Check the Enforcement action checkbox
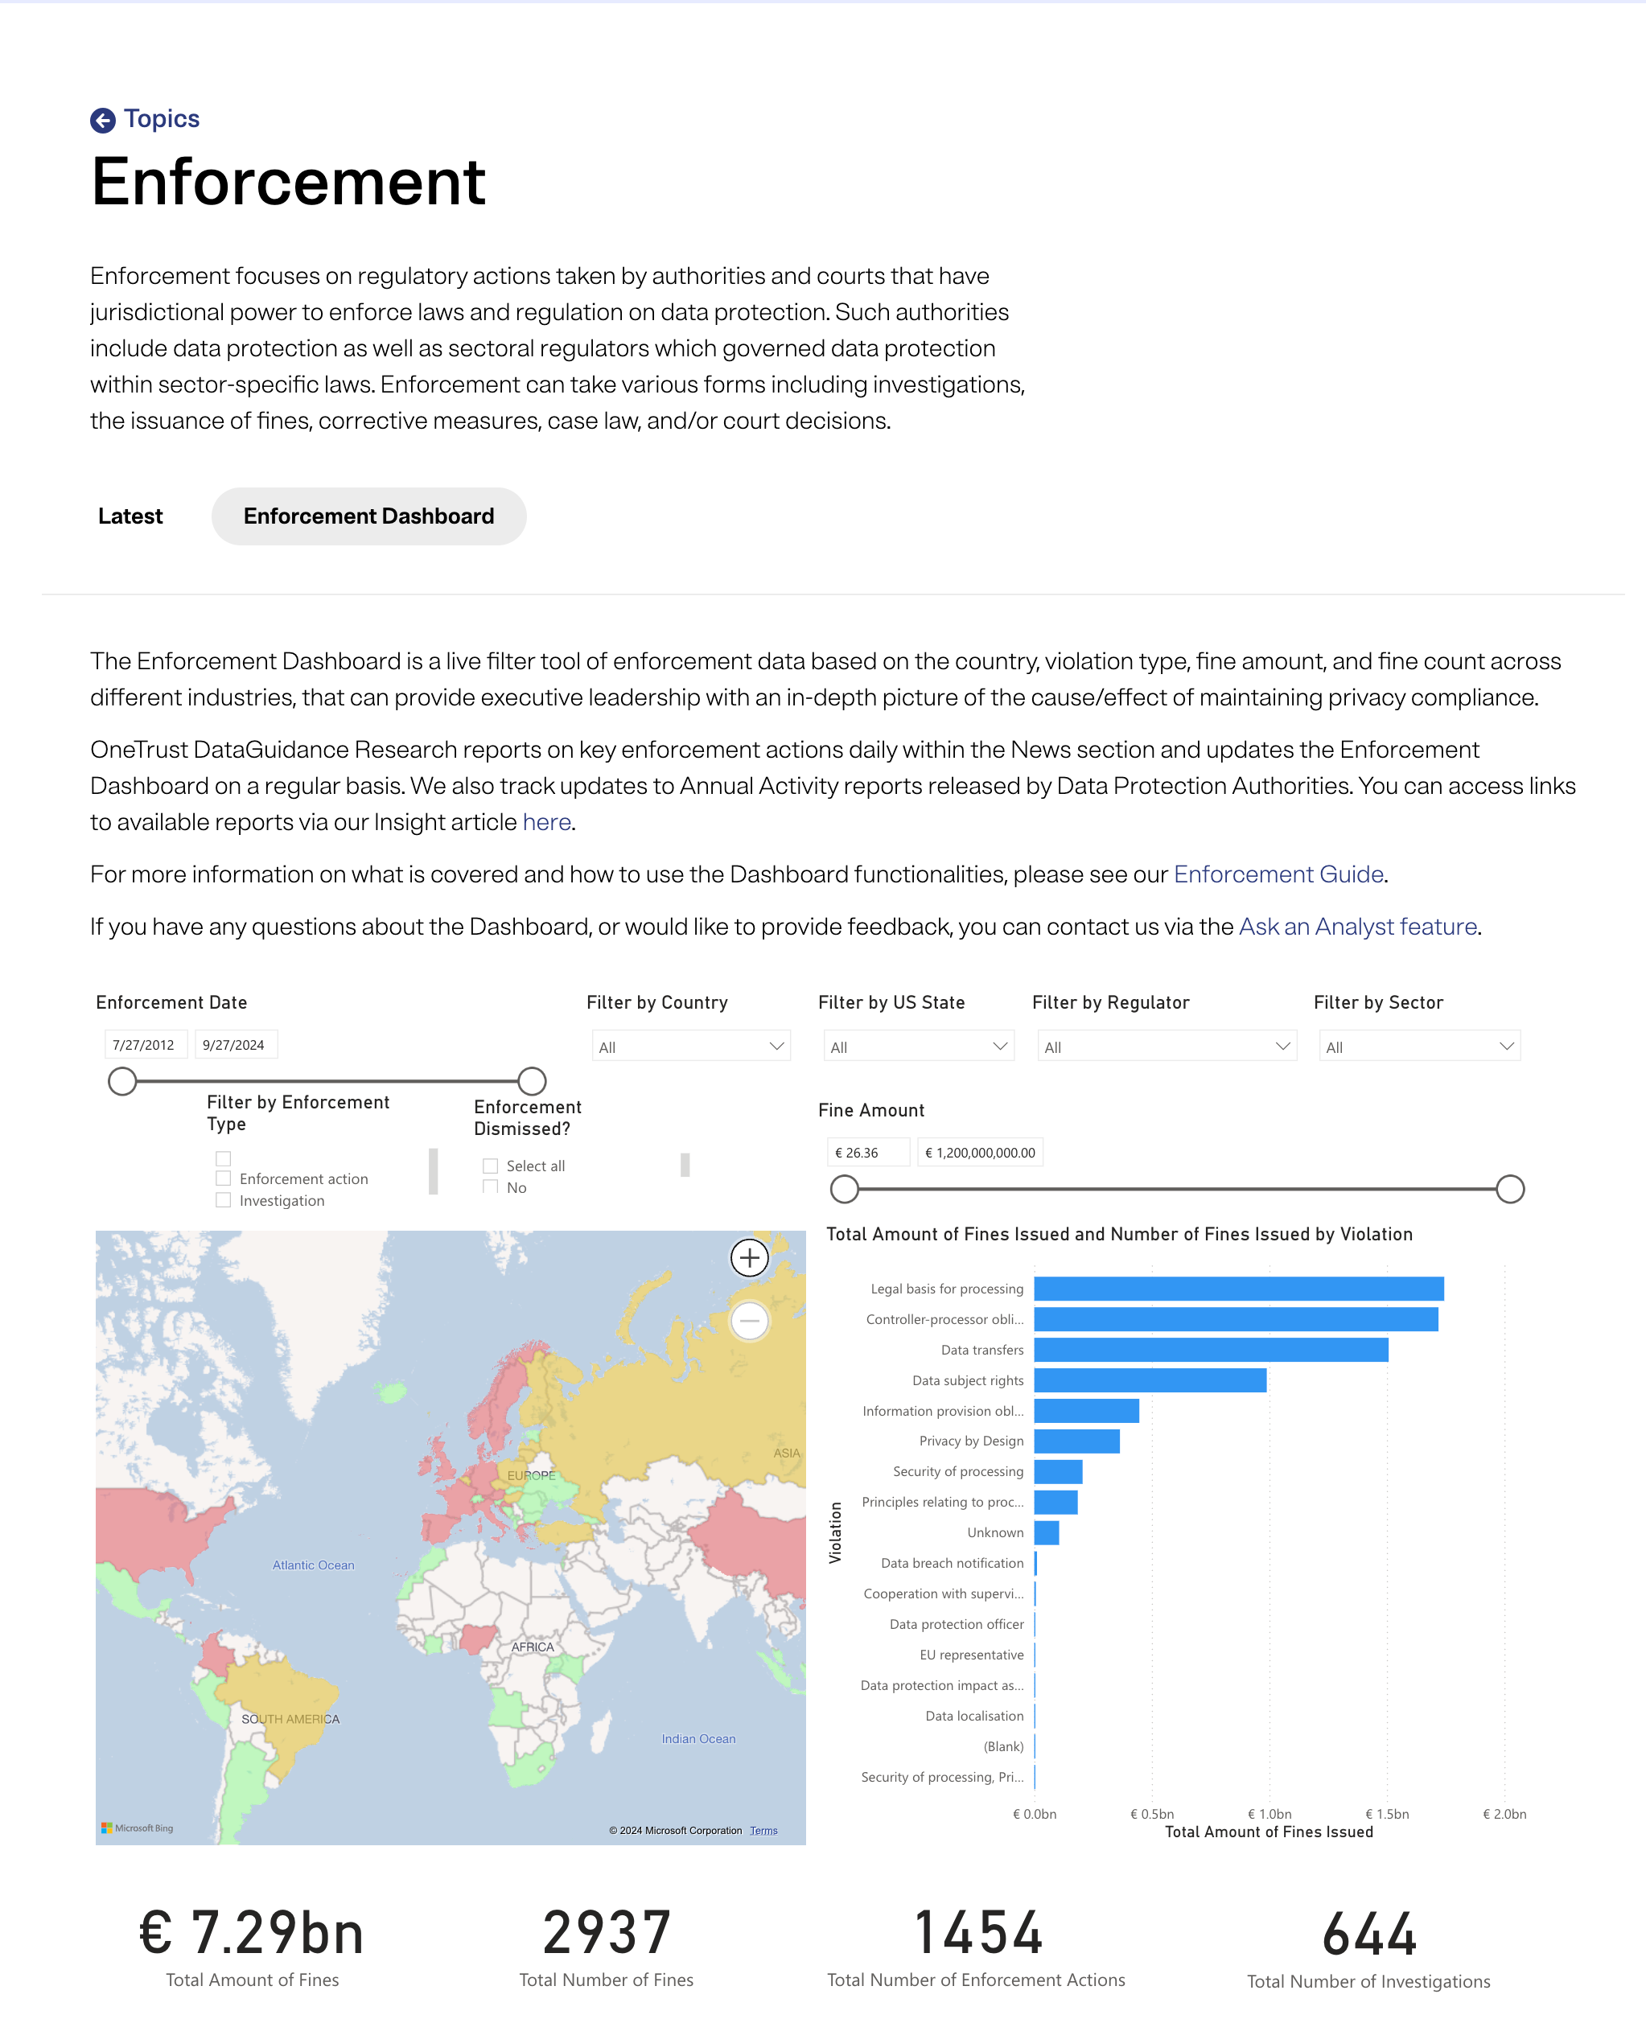Screen dimensions: 1646x2019 tap(224, 1178)
